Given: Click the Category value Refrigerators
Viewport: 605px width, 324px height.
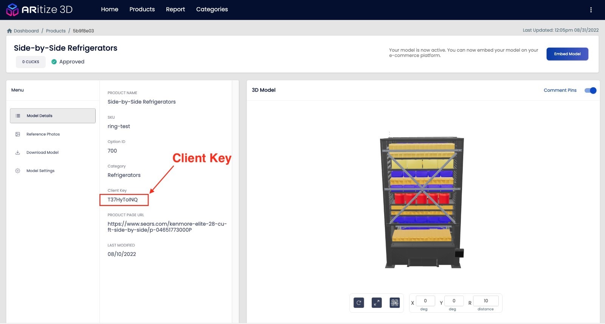Looking at the screenshot, I should 124,175.
